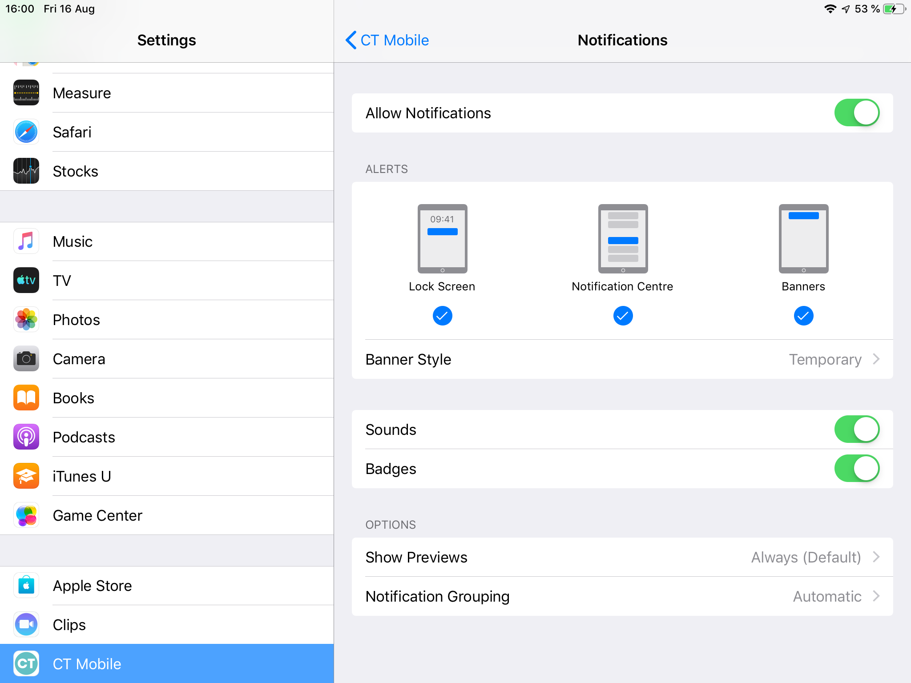Switch off the Badges toggle
911x683 pixels.
[856, 469]
